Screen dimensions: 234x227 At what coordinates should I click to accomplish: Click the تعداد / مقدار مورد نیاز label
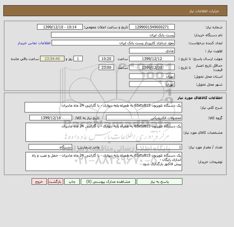(205, 147)
